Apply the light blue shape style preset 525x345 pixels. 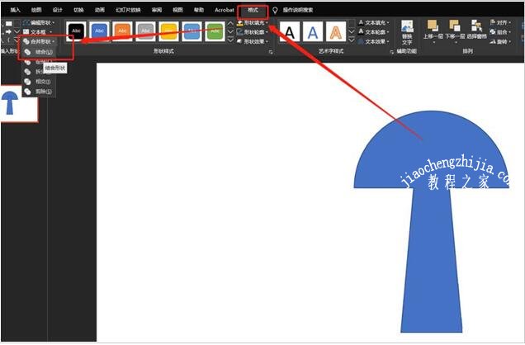[x=192, y=31]
